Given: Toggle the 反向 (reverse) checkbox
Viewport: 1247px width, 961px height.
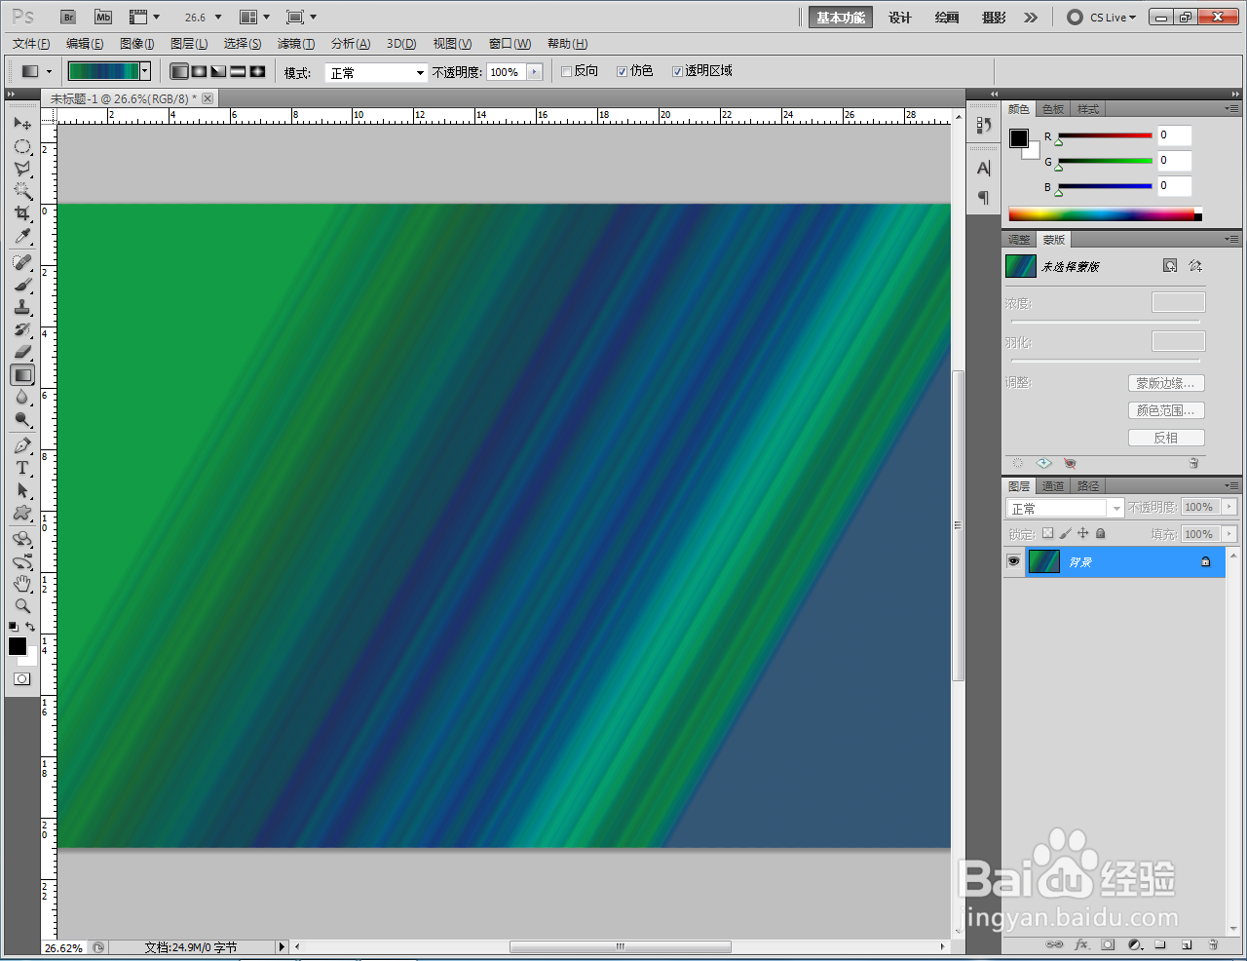Looking at the screenshot, I should [566, 71].
